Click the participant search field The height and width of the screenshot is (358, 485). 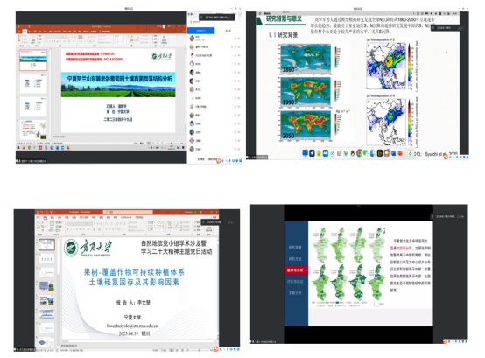tap(214, 22)
